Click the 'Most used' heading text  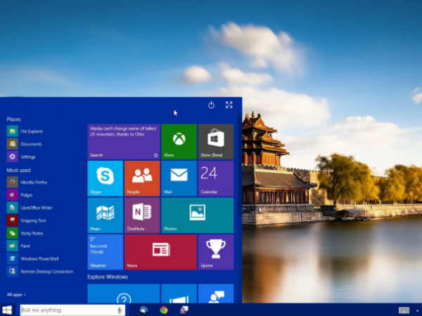(x=18, y=170)
